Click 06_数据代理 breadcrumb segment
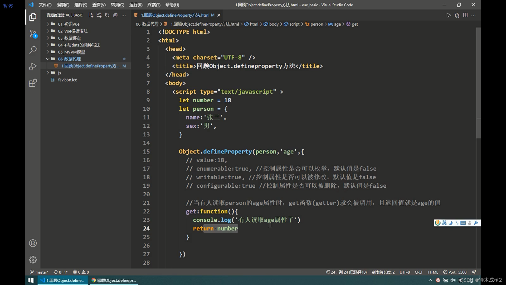Screen dimensions: 506x285 point(147,24)
